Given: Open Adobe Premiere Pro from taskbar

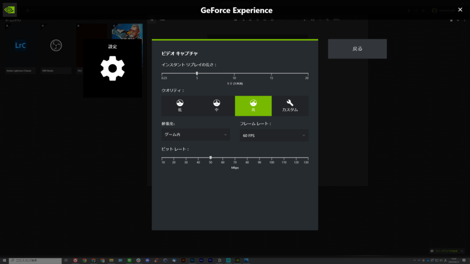Looking at the screenshot, I should pos(210,260).
